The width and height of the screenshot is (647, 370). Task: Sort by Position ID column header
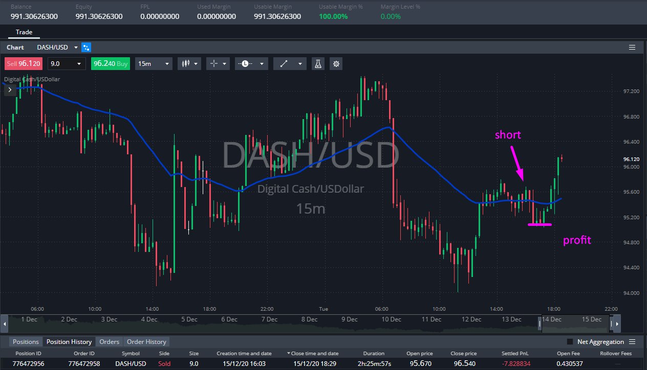click(28, 354)
